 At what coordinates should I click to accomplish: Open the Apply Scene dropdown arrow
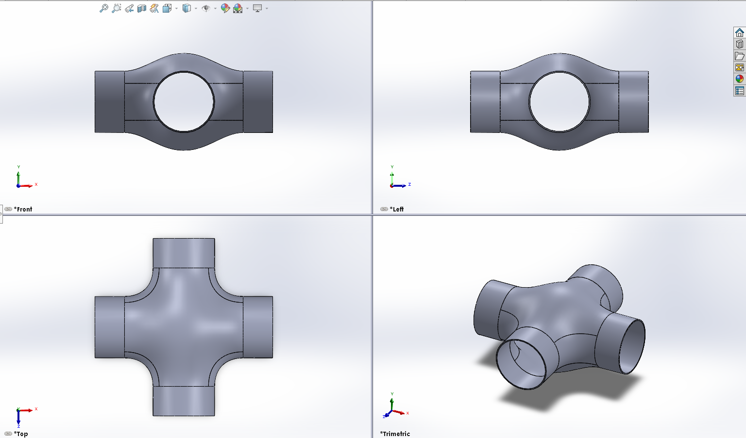click(x=247, y=8)
